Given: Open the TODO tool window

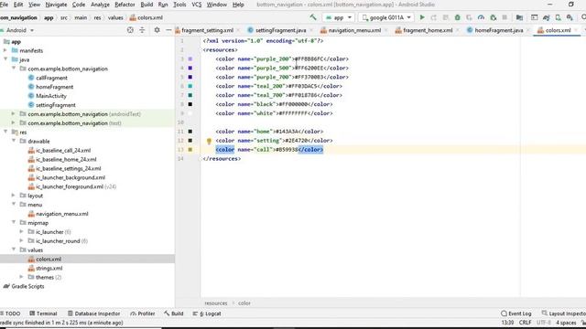Looking at the screenshot, I should (10, 313).
